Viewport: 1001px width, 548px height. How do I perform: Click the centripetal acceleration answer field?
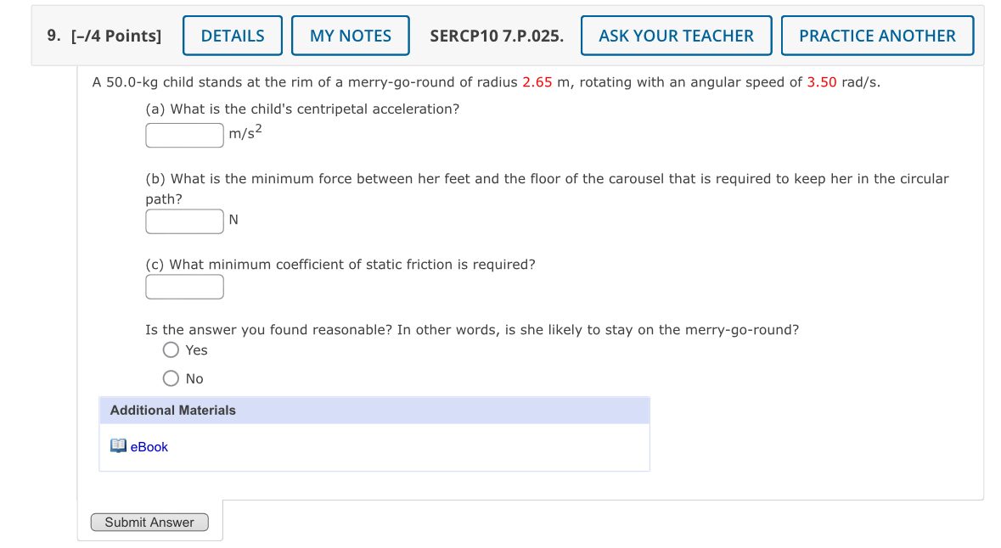pyautogui.click(x=184, y=135)
